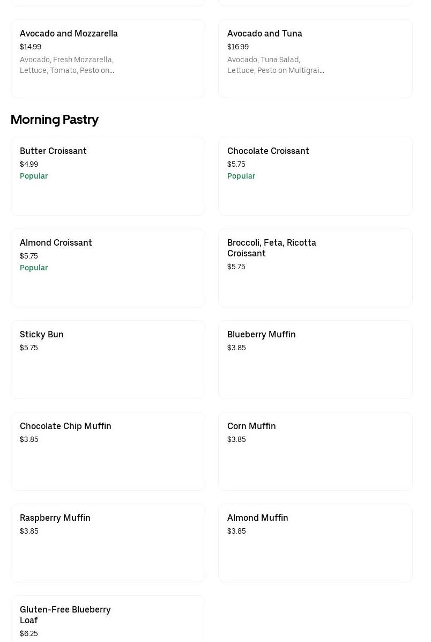
Task: Click the Avocado and Mozzarella ingredients description
Action: (x=66, y=65)
